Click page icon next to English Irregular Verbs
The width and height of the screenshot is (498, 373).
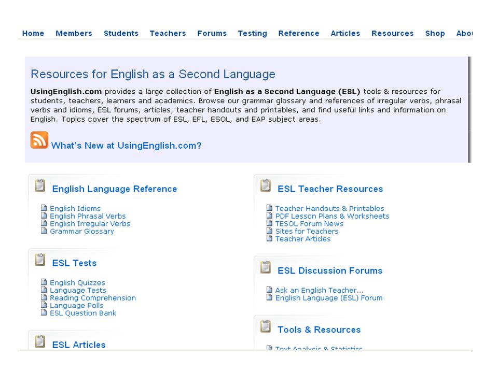tap(44, 223)
